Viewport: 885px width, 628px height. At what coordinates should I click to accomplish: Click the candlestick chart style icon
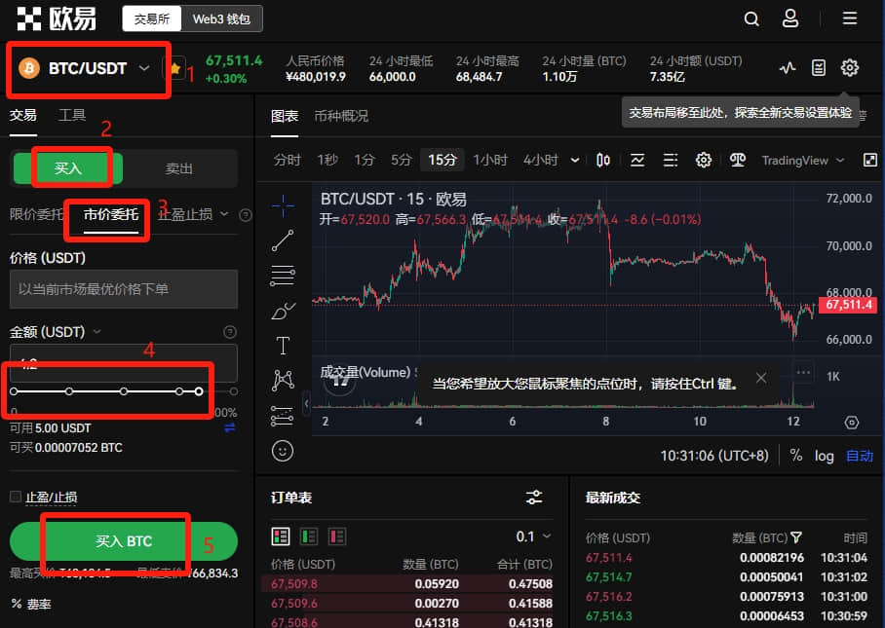[x=602, y=161]
